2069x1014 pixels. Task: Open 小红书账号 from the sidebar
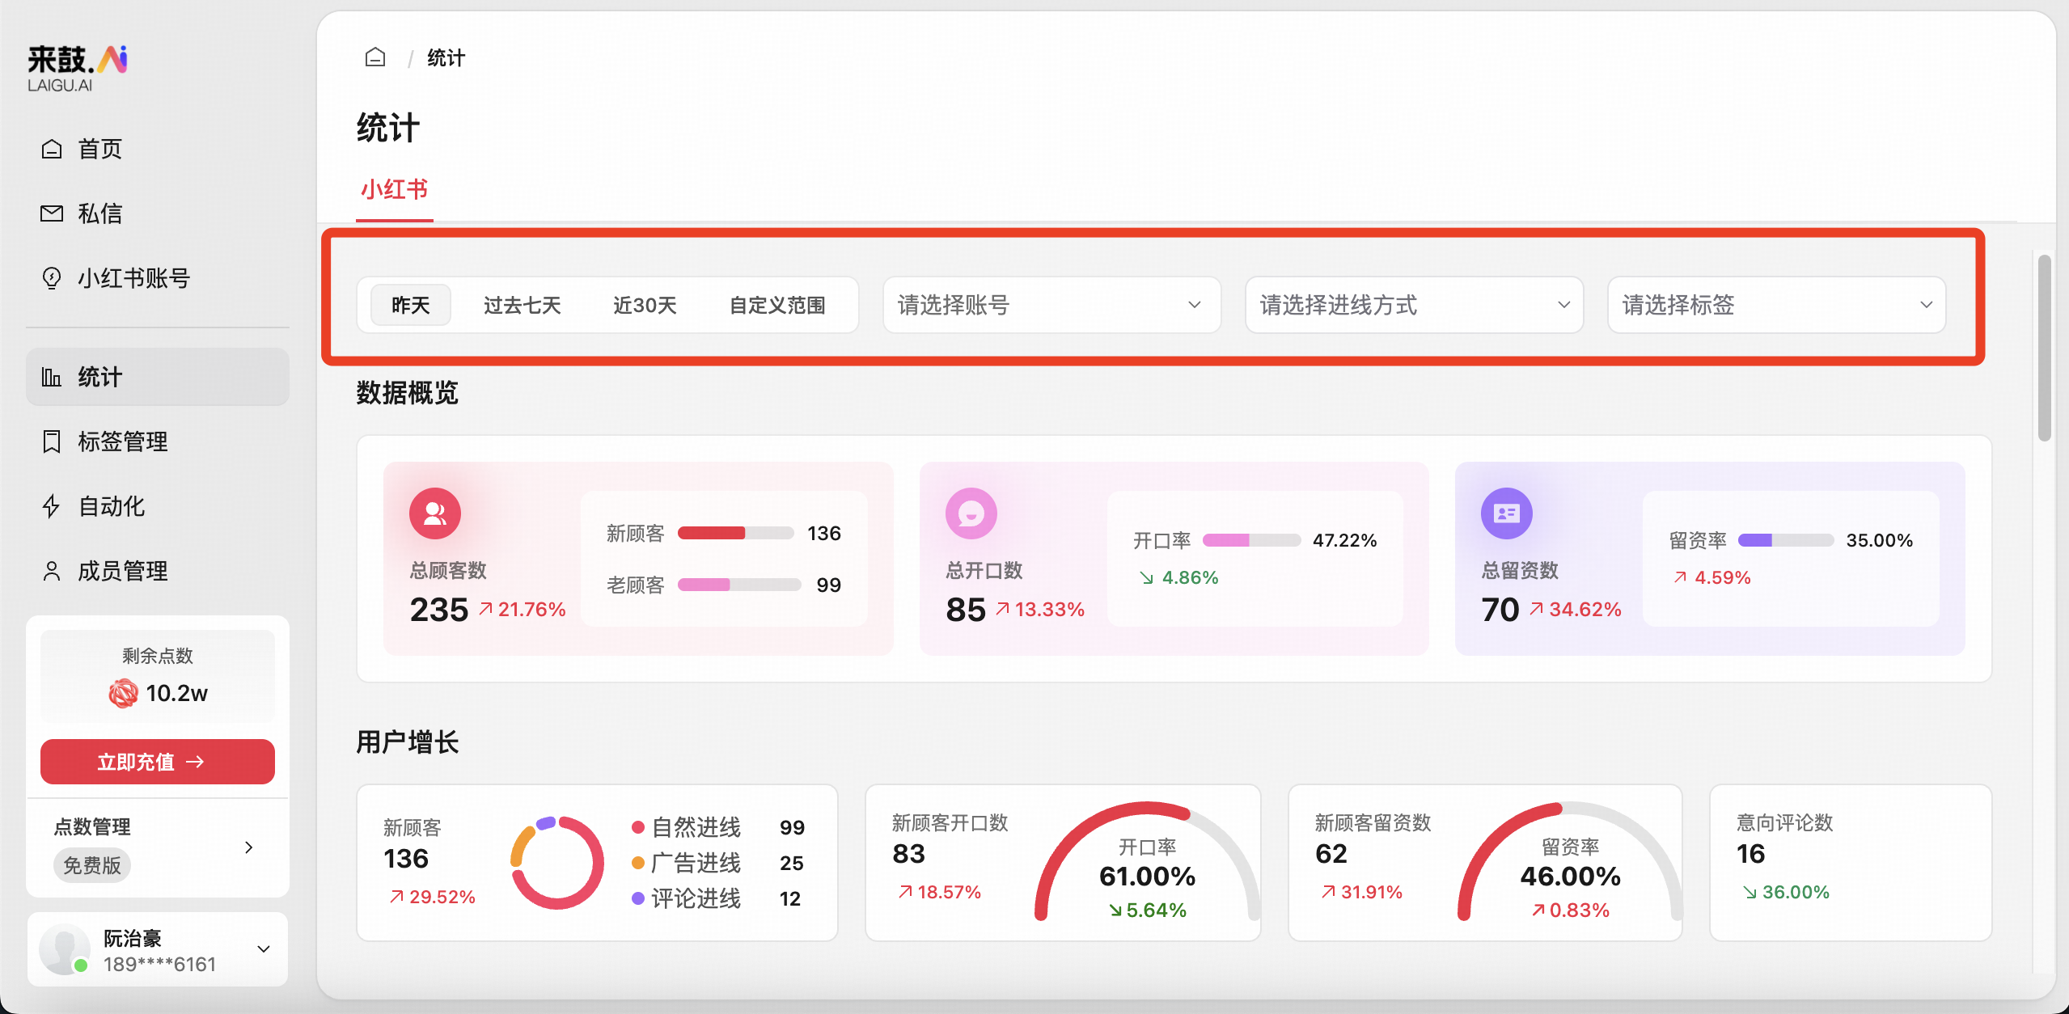coord(133,278)
